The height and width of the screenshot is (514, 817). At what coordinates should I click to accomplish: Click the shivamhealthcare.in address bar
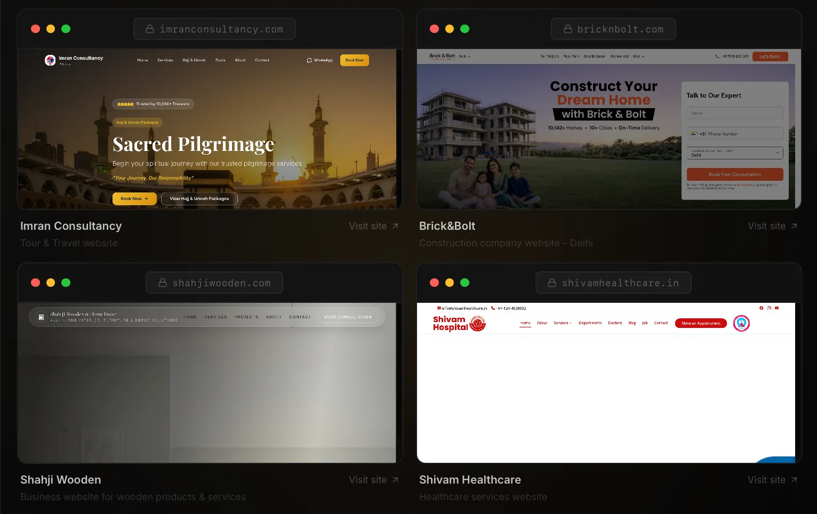(x=613, y=283)
